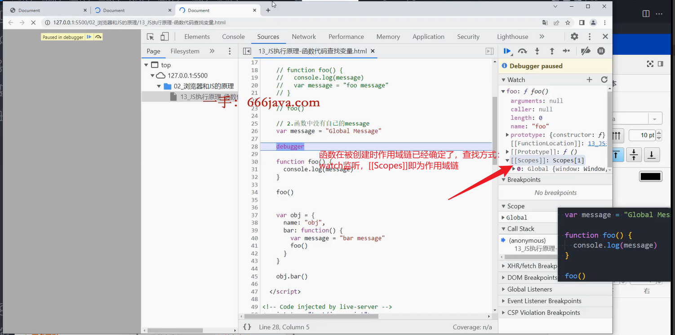
Task: Collapse the [[Scopes]] entry
Action: 507,161
